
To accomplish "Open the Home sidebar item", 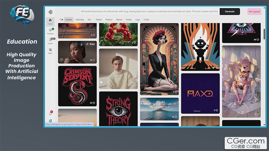I will pos(50,22).
